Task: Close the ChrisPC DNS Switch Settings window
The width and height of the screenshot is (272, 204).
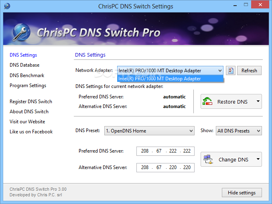Action: click(x=260, y=5)
